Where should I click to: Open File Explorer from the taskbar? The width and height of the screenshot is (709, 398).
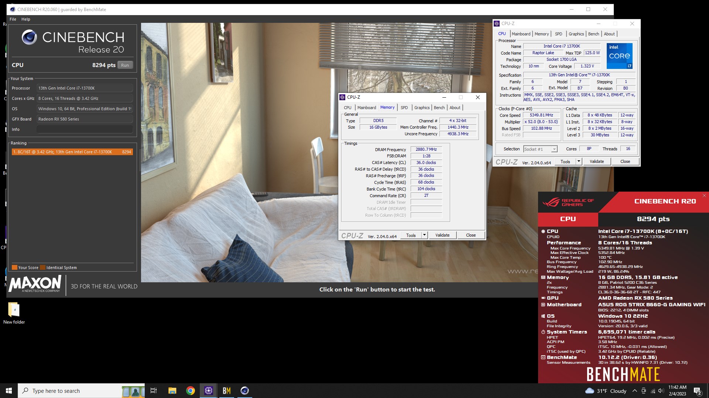click(172, 391)
